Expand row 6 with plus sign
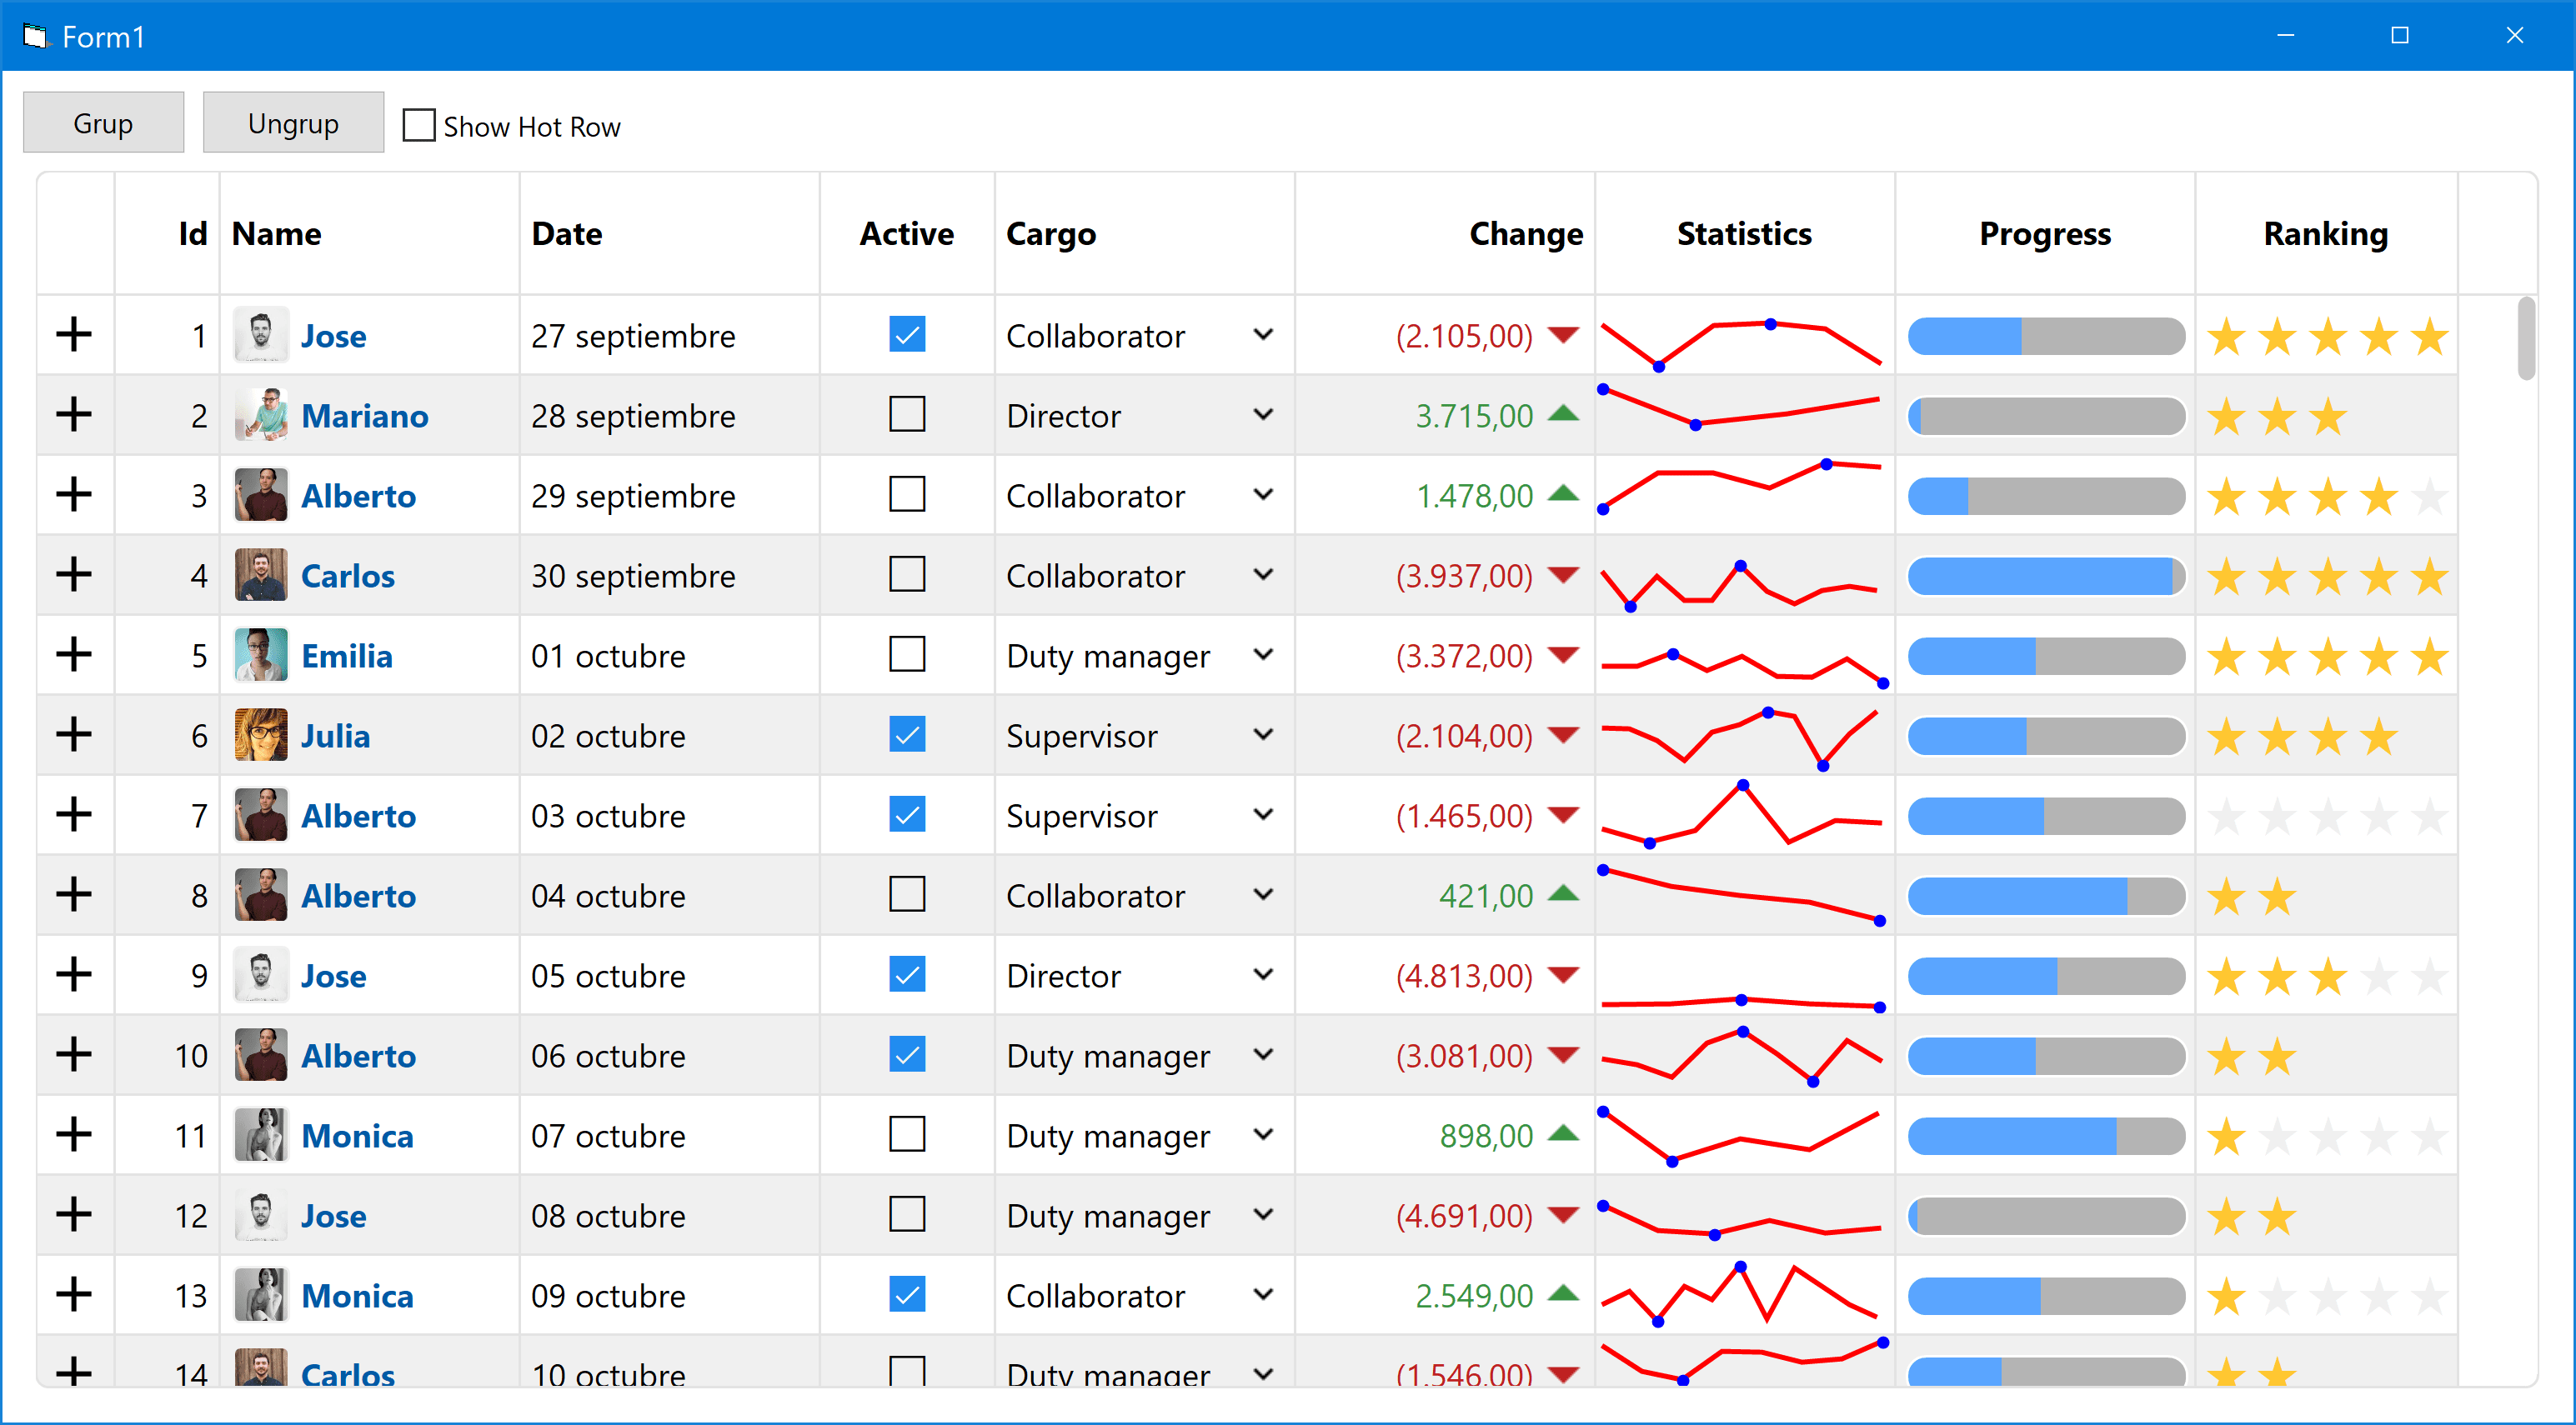 (x=74, y=736)
